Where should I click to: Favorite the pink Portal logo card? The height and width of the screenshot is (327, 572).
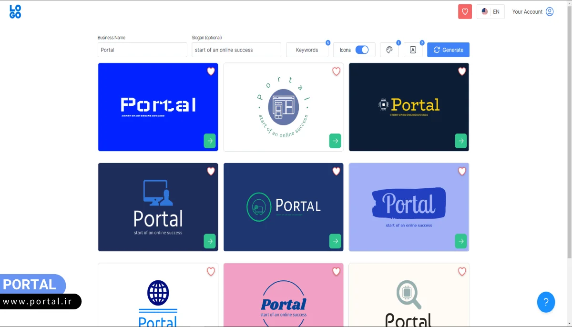(x=336, y=272)
